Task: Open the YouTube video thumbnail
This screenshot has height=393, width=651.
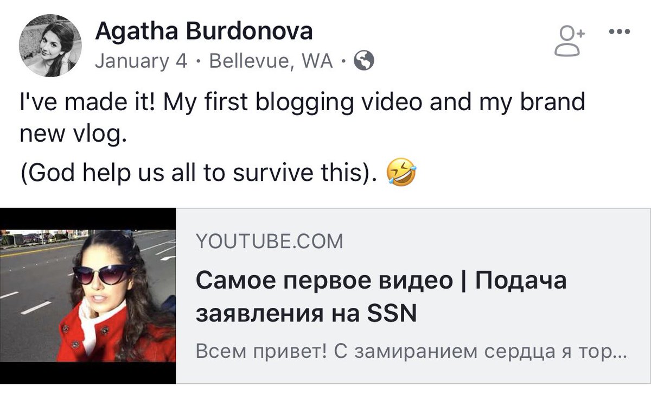Action: pyautogui.click(x=88, y=296)
